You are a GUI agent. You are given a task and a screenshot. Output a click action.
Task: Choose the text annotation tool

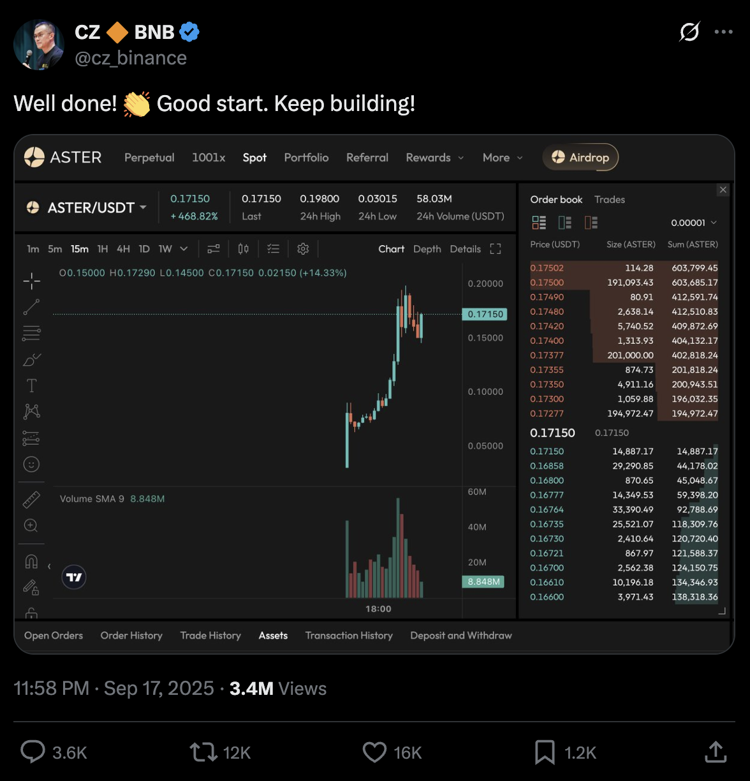(x=31, y=385)
